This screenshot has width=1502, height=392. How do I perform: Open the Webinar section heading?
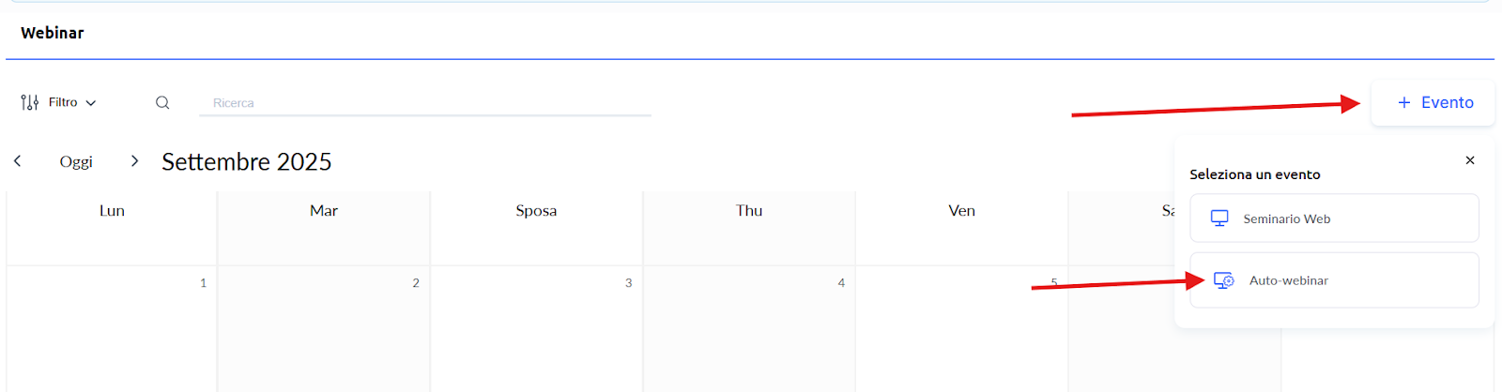(53, 33)
